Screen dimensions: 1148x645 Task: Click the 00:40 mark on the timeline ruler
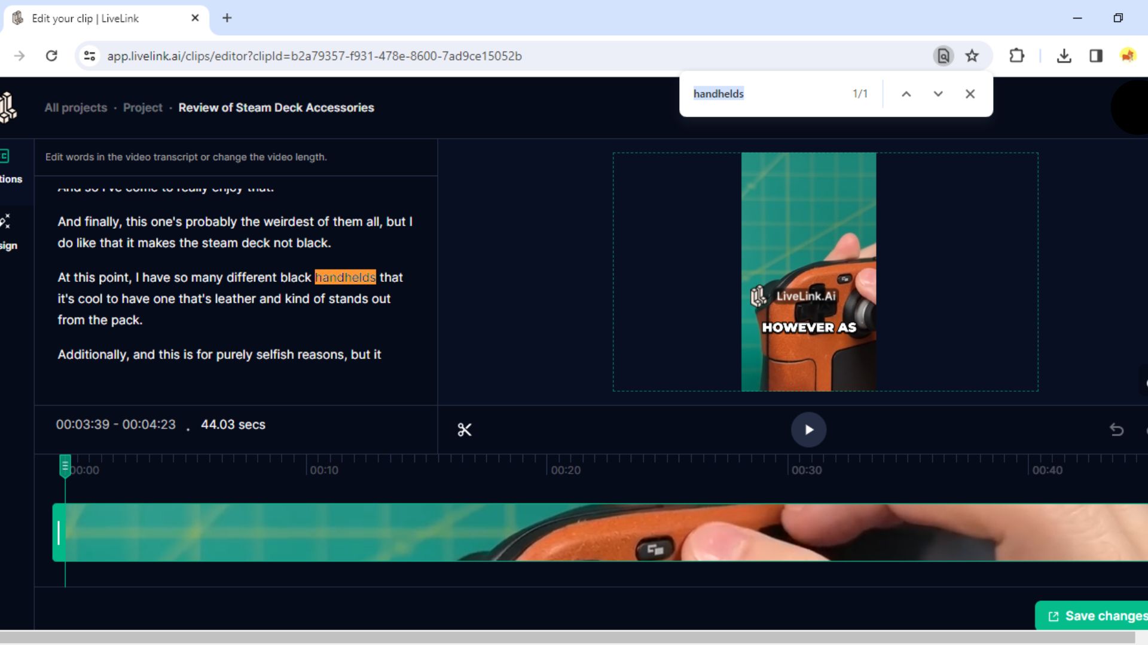point(1048,471)
